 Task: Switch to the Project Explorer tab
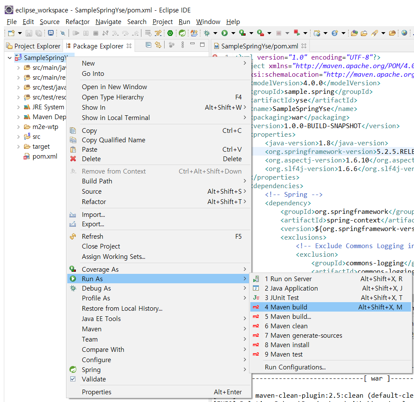33,46
